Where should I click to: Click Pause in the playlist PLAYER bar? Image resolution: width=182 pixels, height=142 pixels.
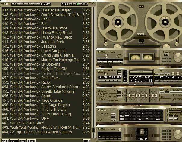click(24, 4)
